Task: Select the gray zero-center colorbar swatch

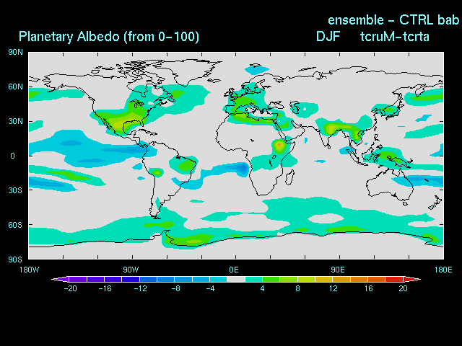Action: (236, 279)
